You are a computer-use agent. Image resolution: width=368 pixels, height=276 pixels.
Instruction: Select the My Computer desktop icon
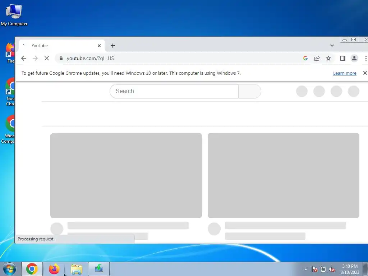click(x=14, y=15)
